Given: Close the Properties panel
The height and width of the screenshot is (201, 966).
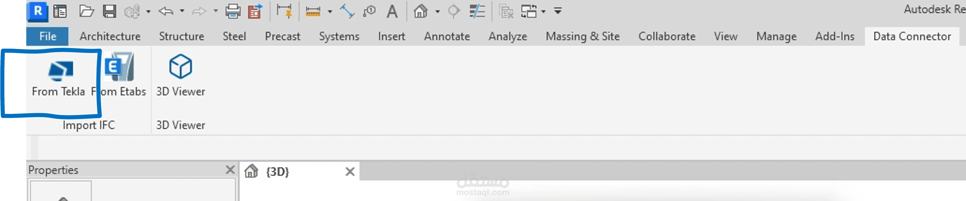Looking at the screenshot, I should pos(230,170).
